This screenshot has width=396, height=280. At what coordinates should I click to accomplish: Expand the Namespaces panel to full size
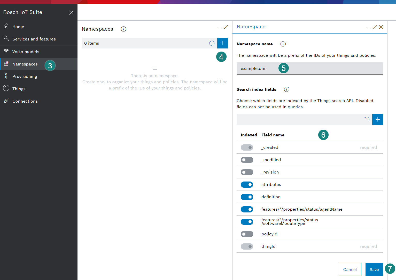click(x=226, y=27)
